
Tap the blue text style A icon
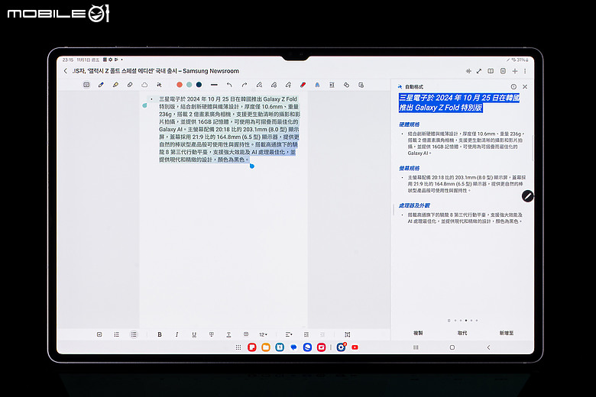click(317, 85)
